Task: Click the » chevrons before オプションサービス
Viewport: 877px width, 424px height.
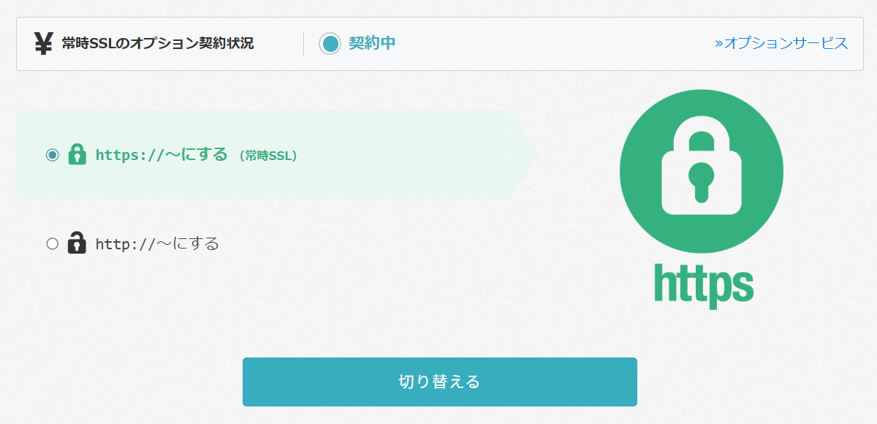Action: pos(719,43)
